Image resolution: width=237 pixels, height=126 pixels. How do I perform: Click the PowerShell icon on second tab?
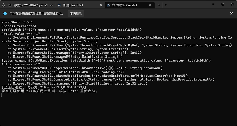tap(59, 5)
